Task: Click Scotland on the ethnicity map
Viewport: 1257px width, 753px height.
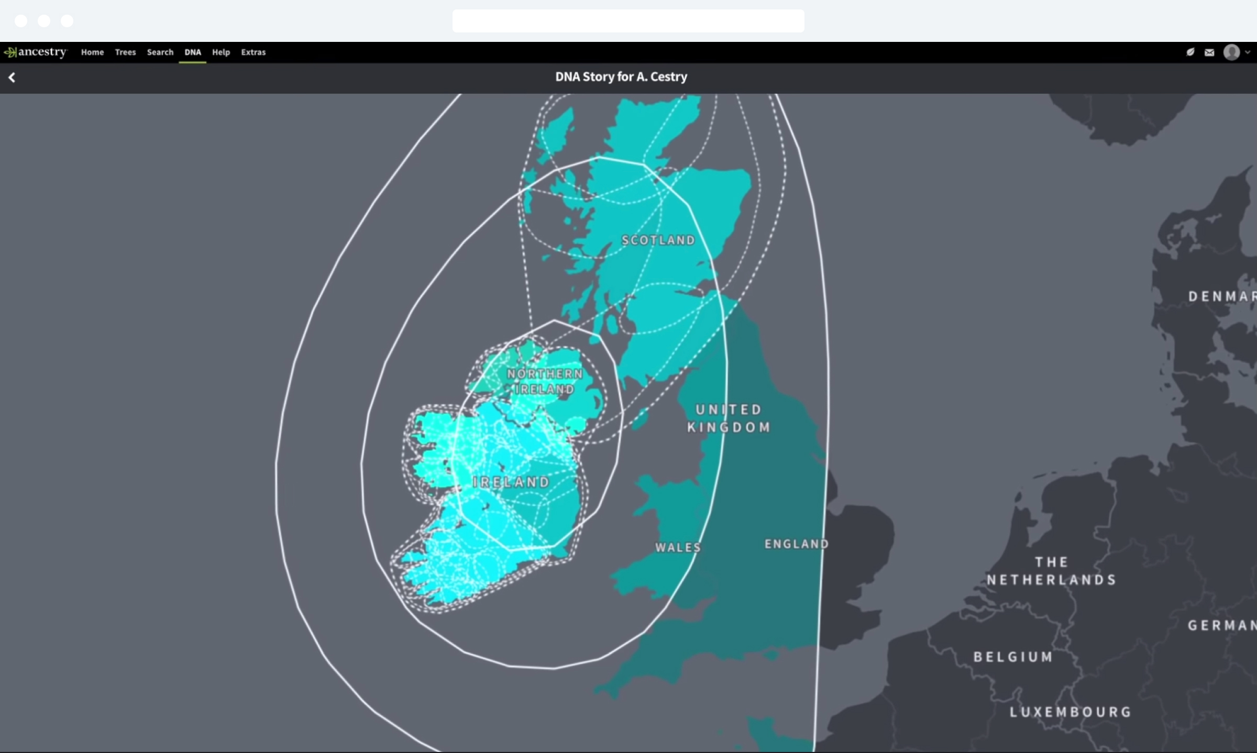Action: (x=657, y=240)
